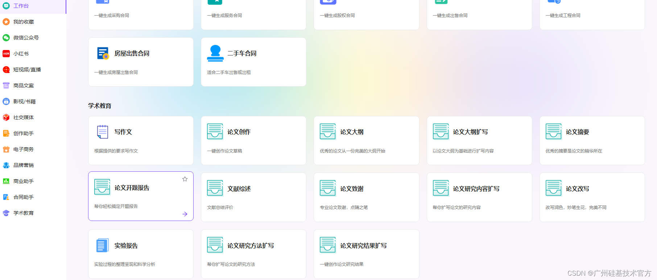
Task: Click the 工作台 sidebar icon
Action: 6,6
